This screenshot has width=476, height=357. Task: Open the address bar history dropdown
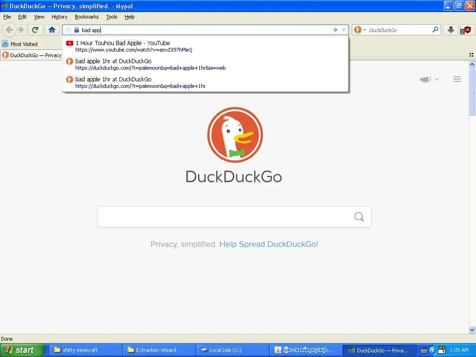(x=344, y=30)
